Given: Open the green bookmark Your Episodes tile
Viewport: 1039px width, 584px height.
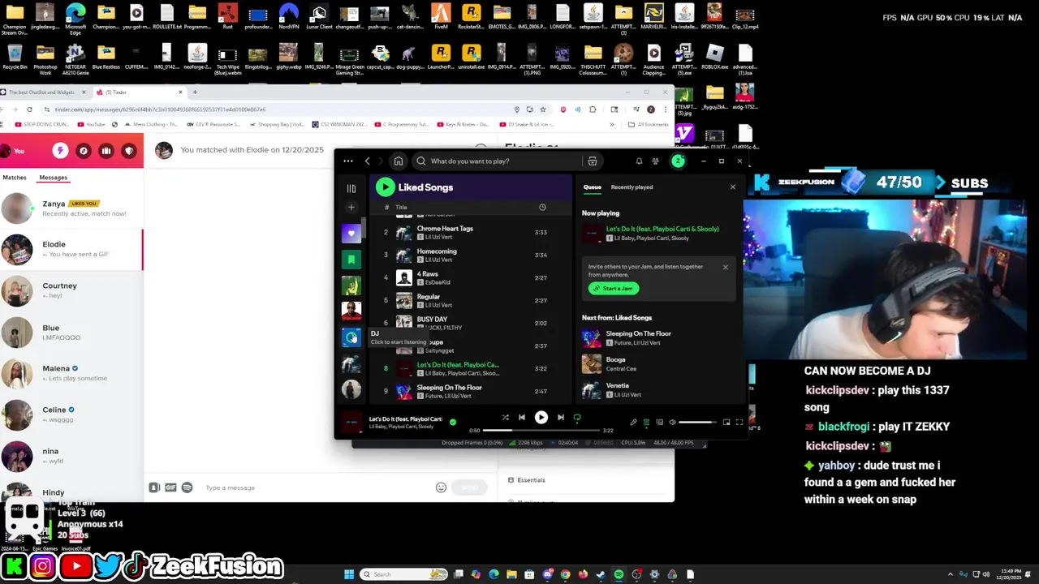Looking at the screenshot, I should [351, 260].
